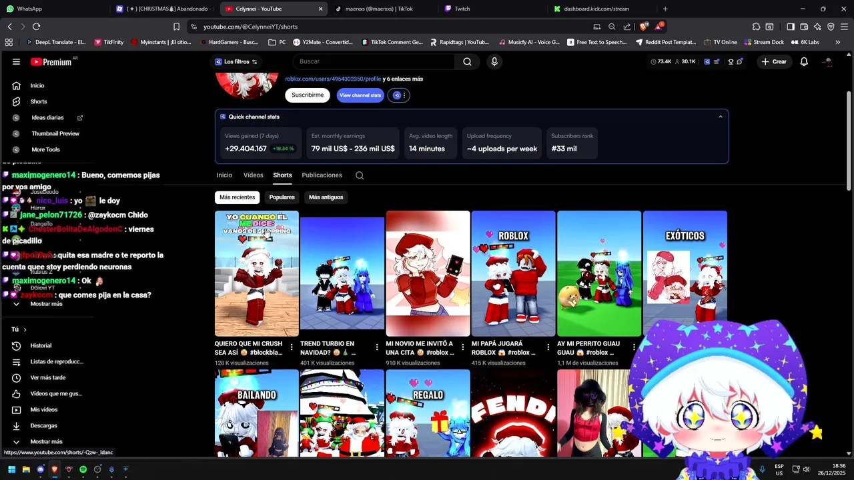Toggle the browser sidebar panel
The image size is (854, 480).
(791, 27)
